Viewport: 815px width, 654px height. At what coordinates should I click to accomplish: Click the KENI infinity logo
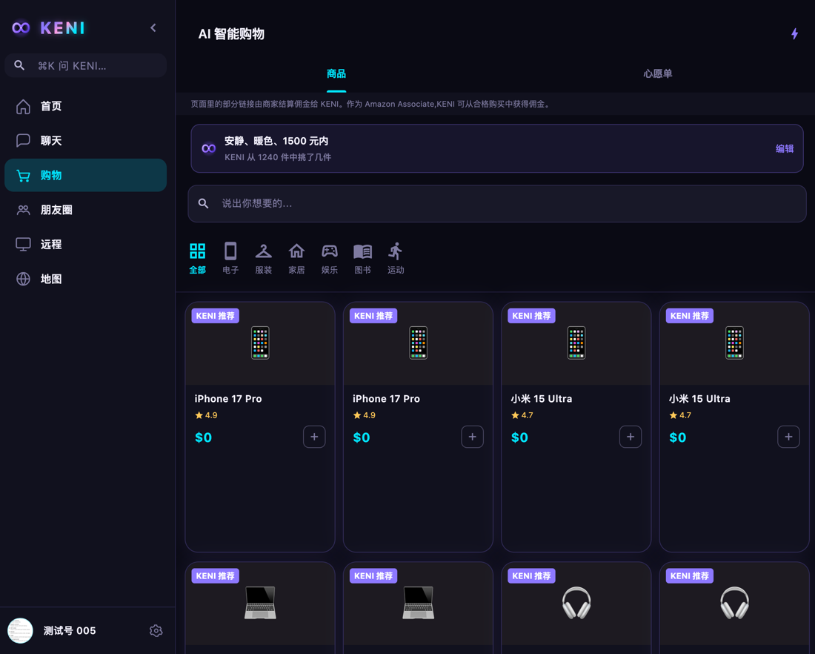coord(21,27)
